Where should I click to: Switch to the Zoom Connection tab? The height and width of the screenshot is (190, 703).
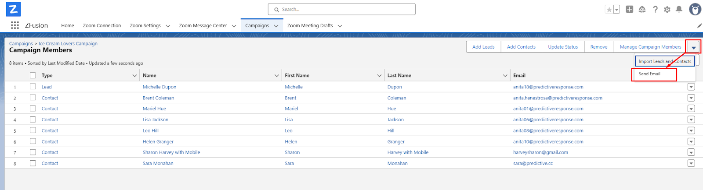click(102, 26)
